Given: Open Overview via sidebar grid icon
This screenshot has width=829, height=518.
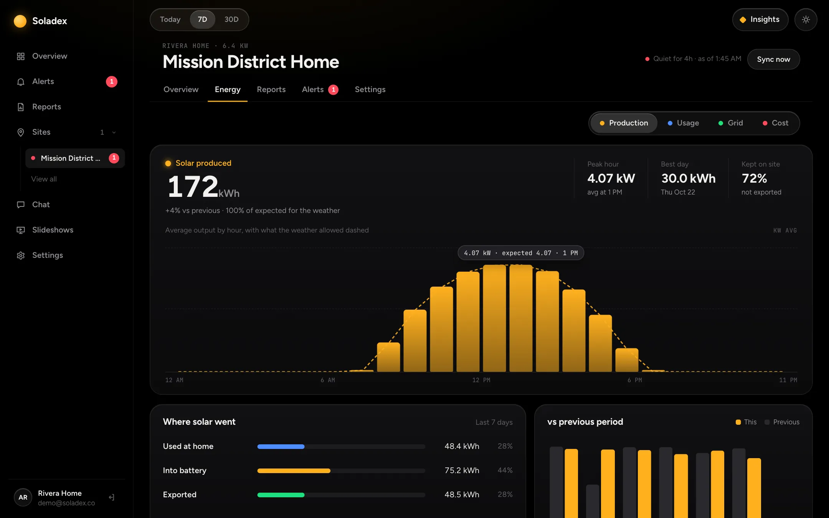Looking at the screenshot, I should [21, 56].
